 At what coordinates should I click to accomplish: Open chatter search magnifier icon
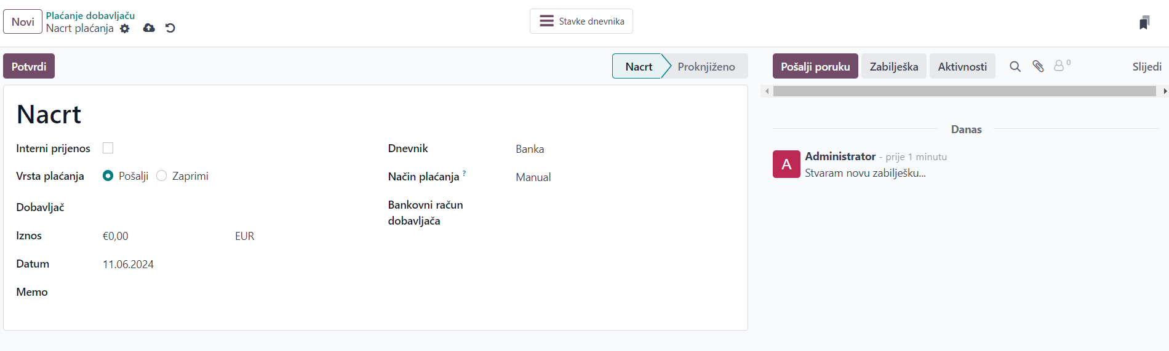[1015, 66]
